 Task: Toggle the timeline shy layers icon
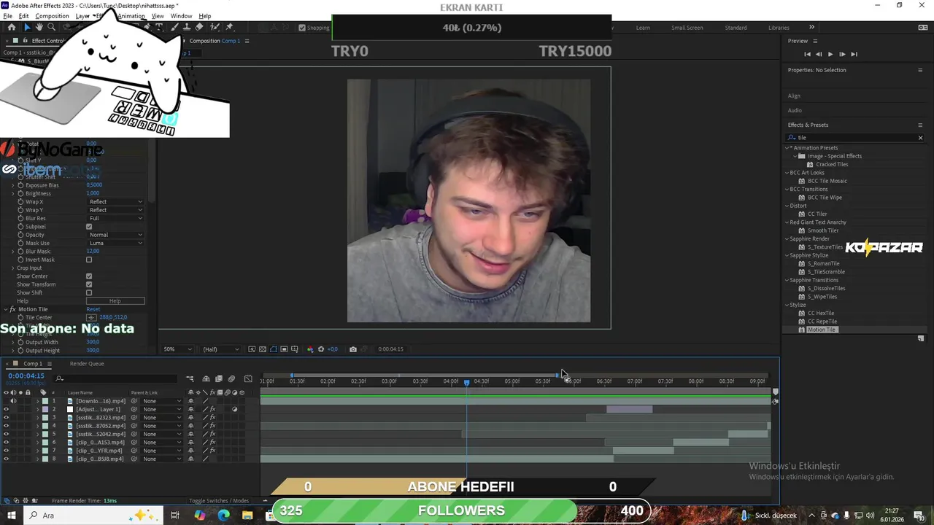click(x=206, y=378)
